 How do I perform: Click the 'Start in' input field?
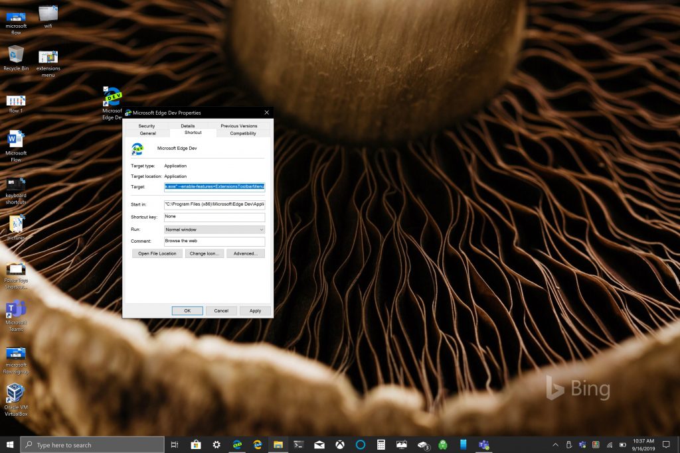(x=214, y=204)
